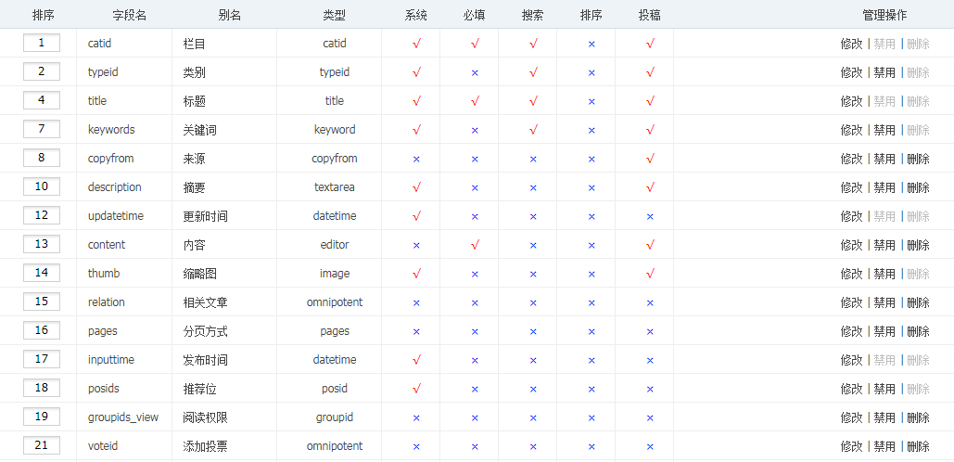The width and height of the screenshot is (954, 462).
Task: Delete the pages field
Action: pos(918,331)
